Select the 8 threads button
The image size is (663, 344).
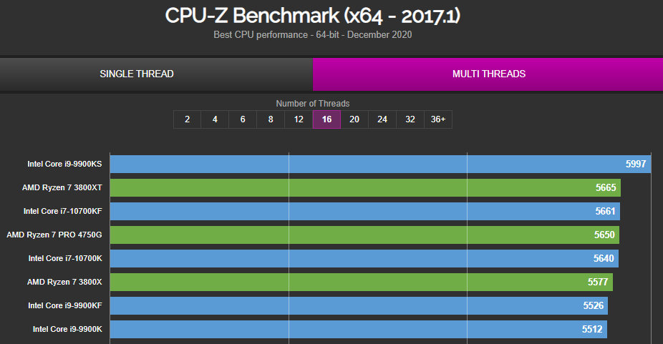[271, 119]
